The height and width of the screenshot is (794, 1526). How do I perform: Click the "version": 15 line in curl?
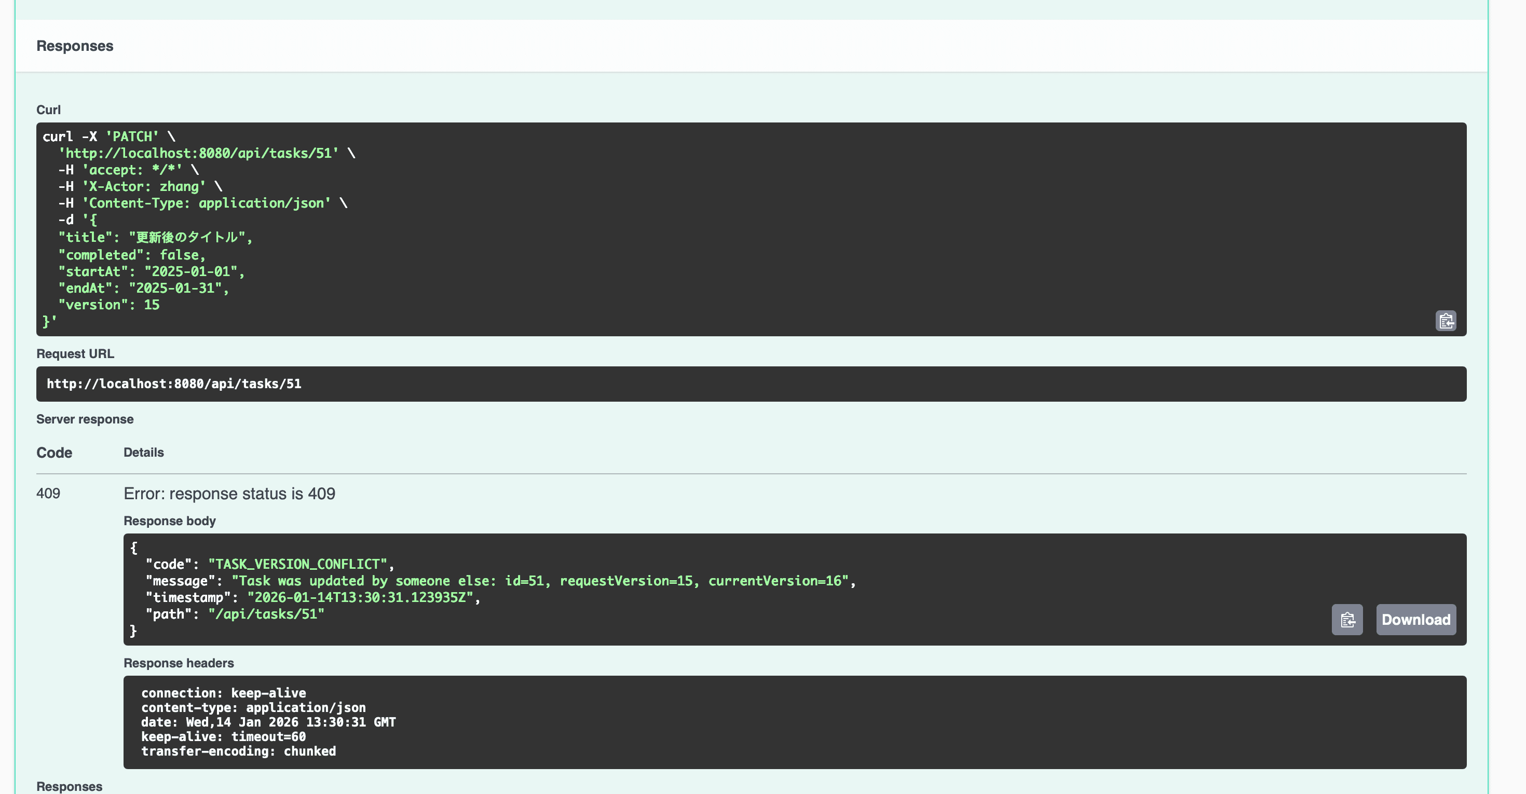[x=109, y=305]
